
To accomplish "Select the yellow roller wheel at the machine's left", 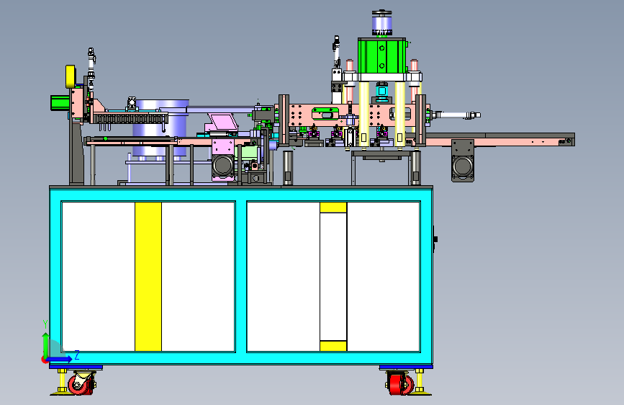I will pos(71,76).
